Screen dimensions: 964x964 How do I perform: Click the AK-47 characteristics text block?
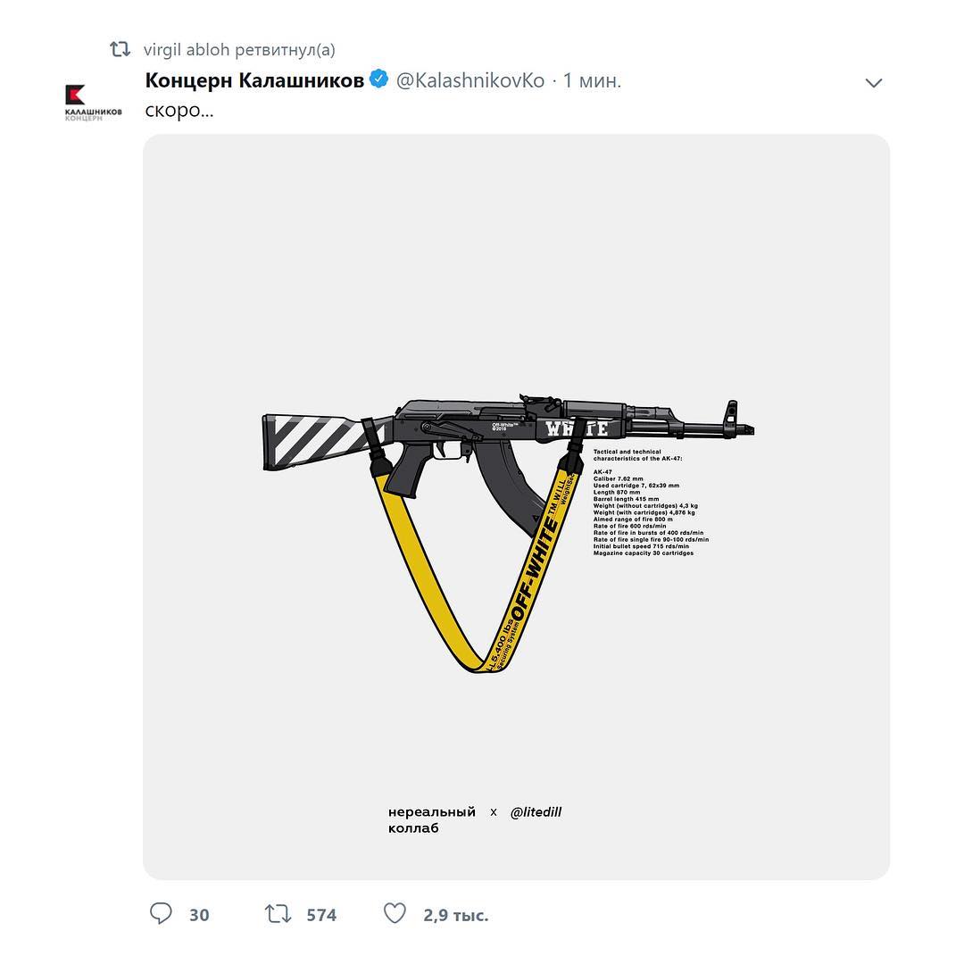click(651, 503)
